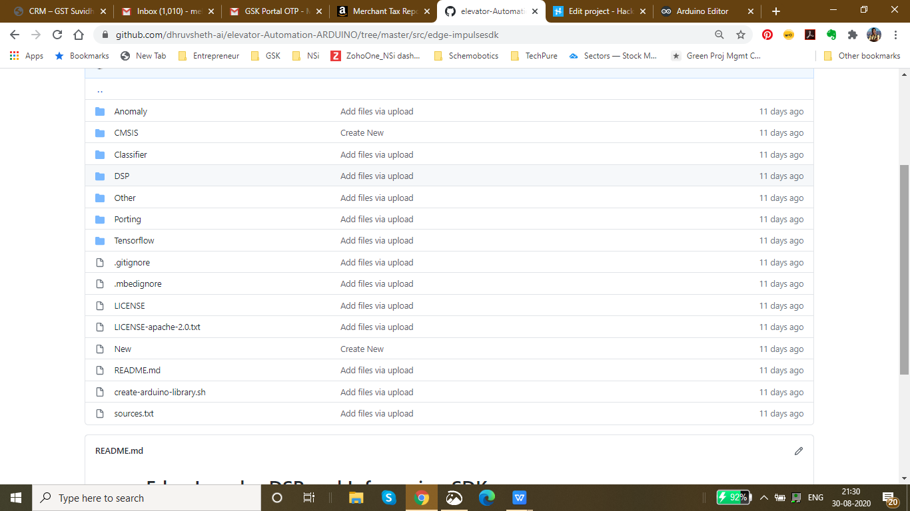The width and height of the screenshot is (910, 511).
Task: Expand the system tray hidden icons chevron
Action: click(763, 498)
